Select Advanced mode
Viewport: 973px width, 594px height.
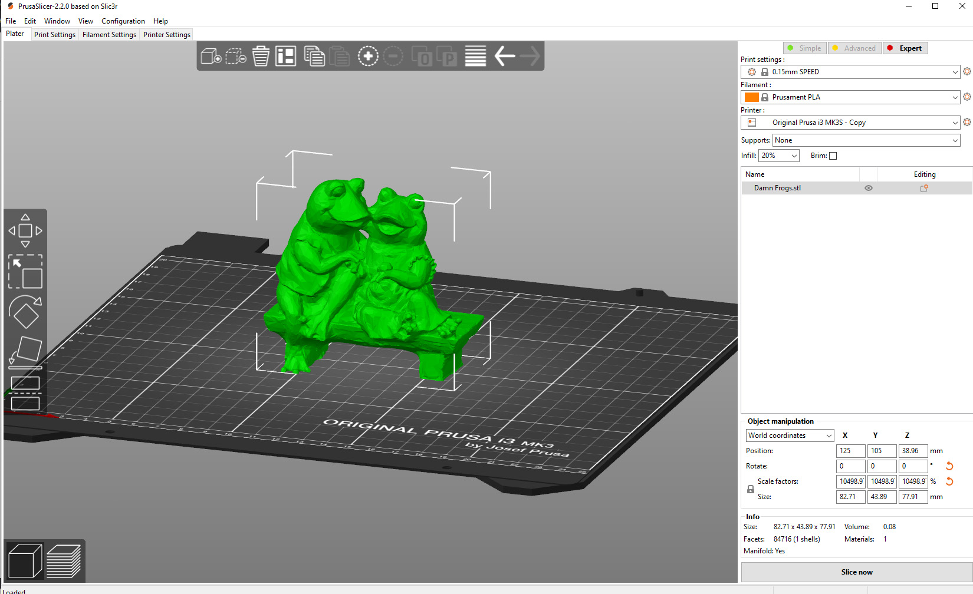click(x=855, y=48)
